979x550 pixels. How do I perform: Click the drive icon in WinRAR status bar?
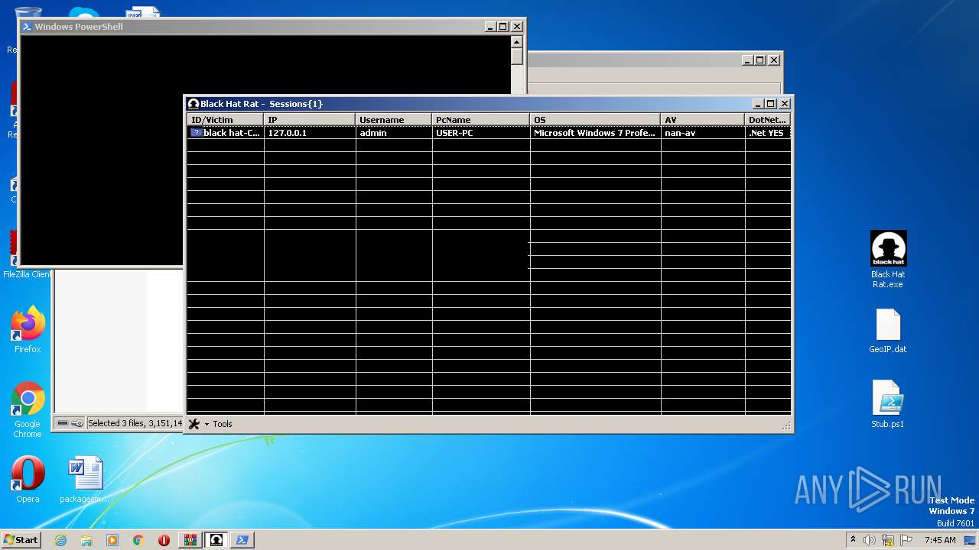tap(63, 423)
